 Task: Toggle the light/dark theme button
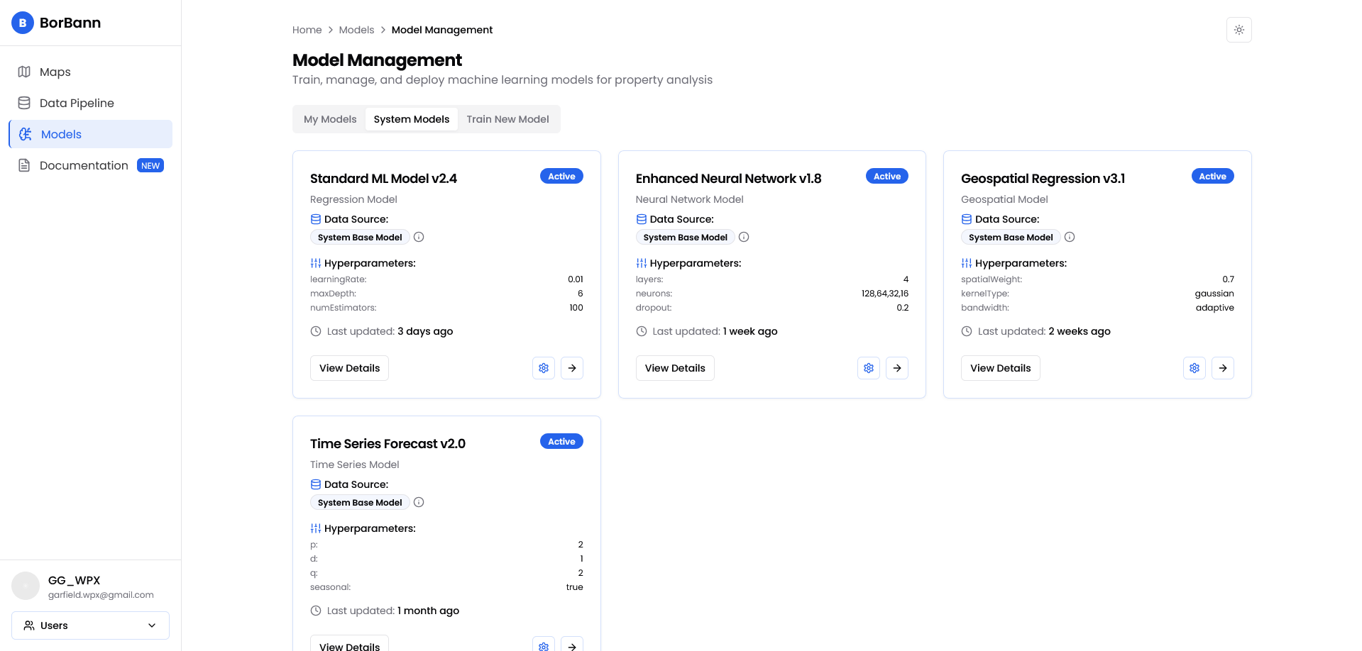1239,30
